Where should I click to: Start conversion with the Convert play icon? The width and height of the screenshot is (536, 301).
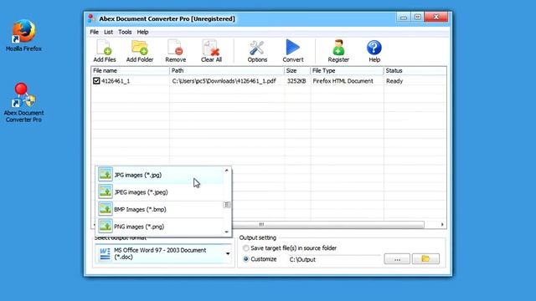click(292, 47)
